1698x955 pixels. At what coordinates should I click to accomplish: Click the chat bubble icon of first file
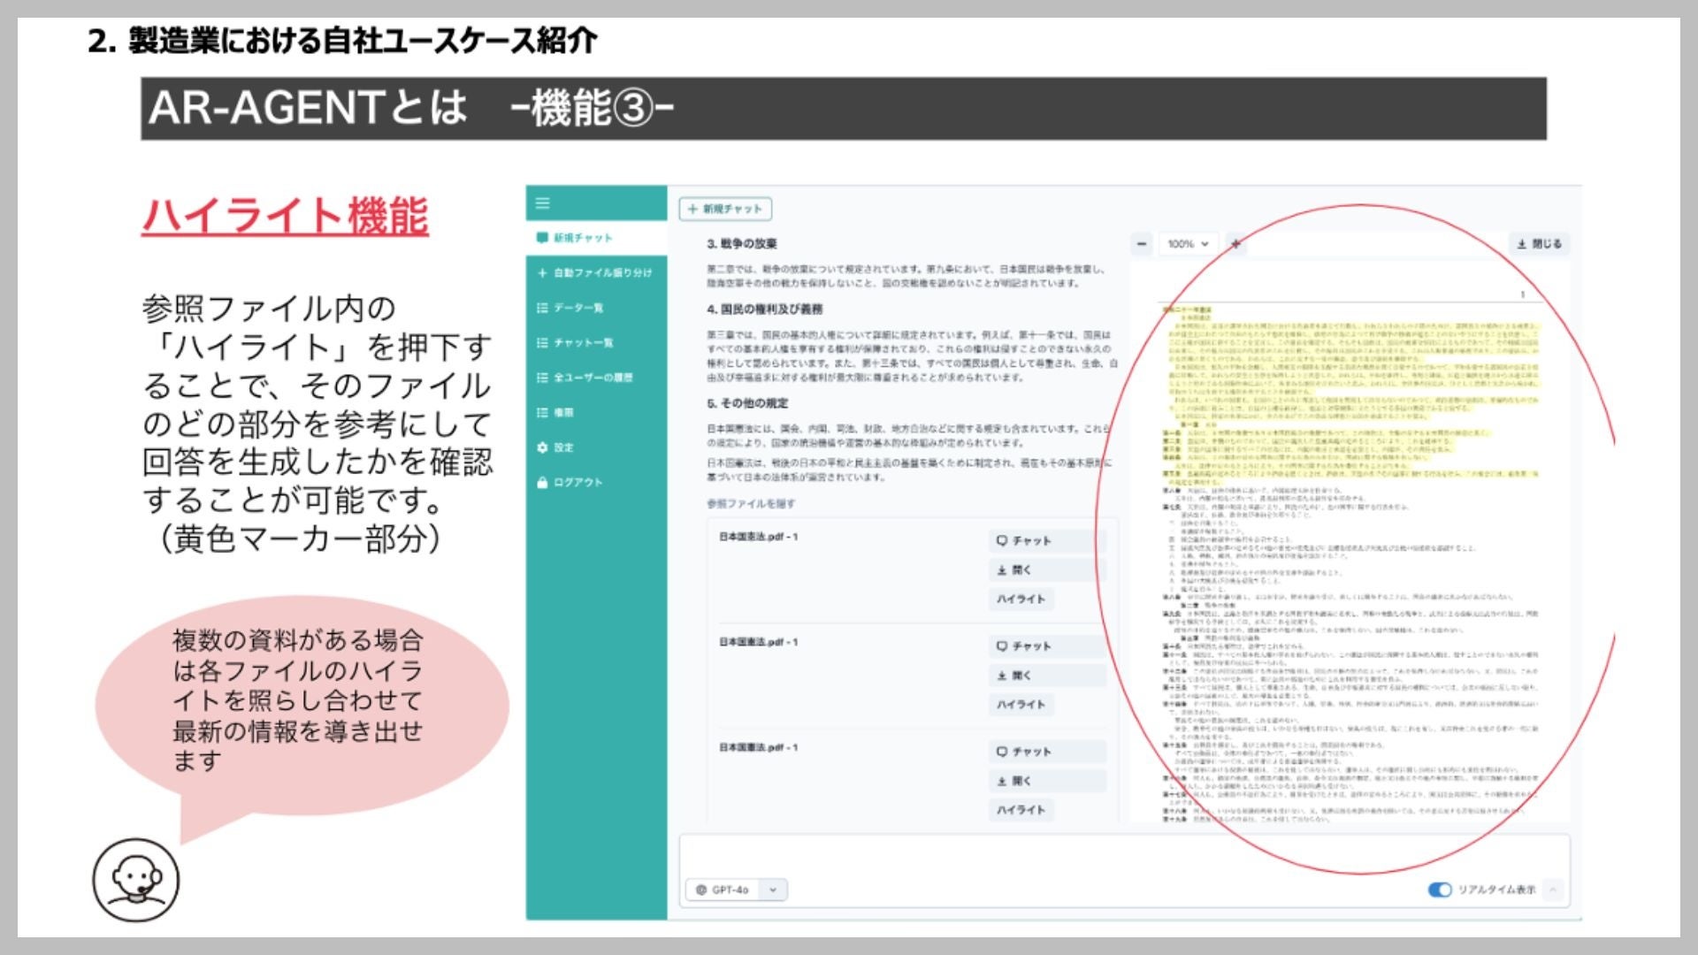click(1002, 540)
